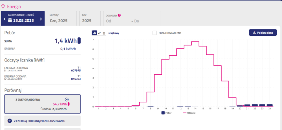
Task: Enable the Skala dynamiczna checkbox
Action: [155, 33]
